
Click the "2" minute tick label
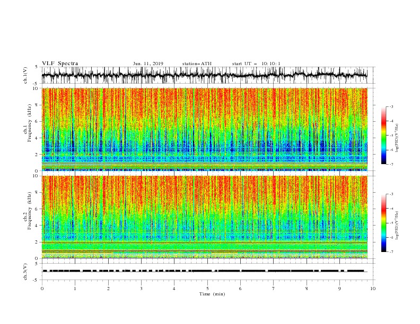[x=108, y=289]
